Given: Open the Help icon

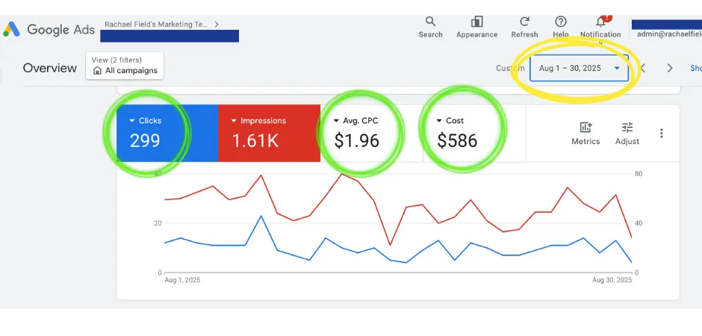Looking at the screenshot, I should pos(561,22).
